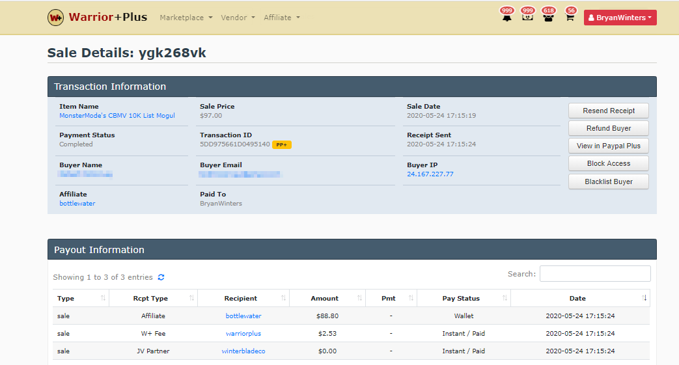Click the Transaction Information panel header

352,87
